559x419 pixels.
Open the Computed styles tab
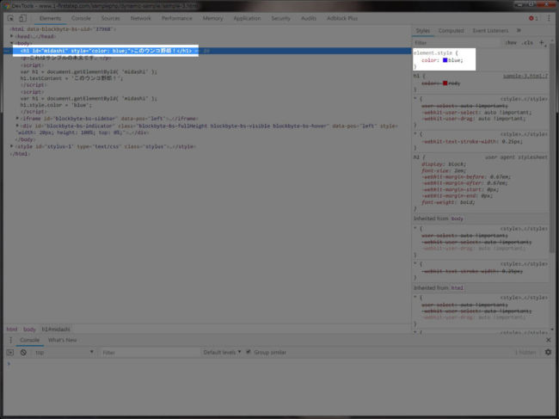(x=451, y=30)
